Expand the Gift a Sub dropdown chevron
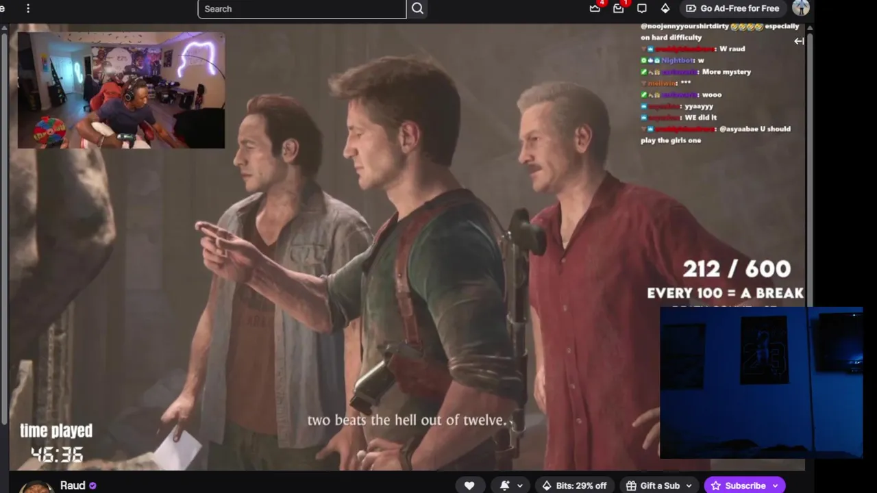Screen dimensions: 877x493 689,485
